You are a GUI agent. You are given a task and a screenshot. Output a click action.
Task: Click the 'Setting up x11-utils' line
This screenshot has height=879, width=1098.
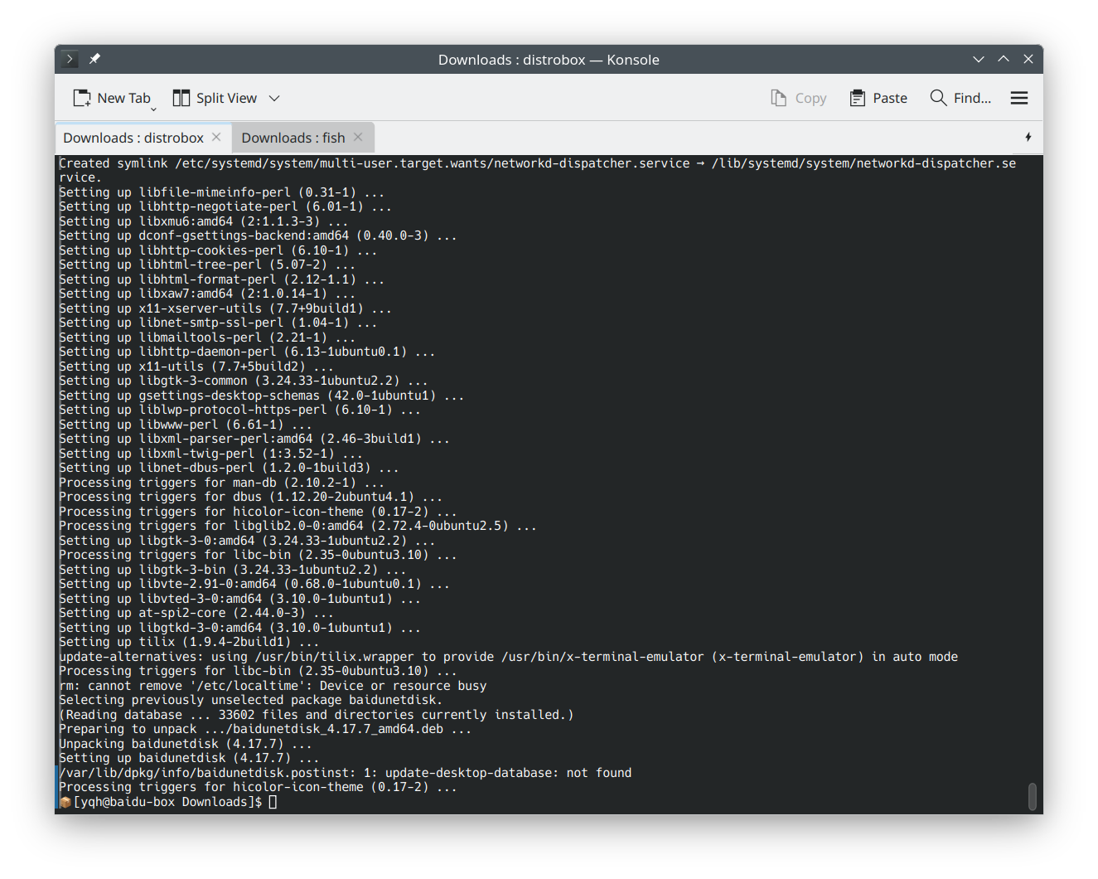(x=196, y=367)
